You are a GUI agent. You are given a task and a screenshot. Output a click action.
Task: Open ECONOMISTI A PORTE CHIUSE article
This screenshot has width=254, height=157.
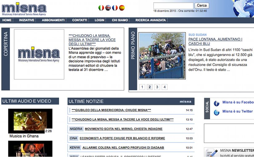[x=122, y=138]
